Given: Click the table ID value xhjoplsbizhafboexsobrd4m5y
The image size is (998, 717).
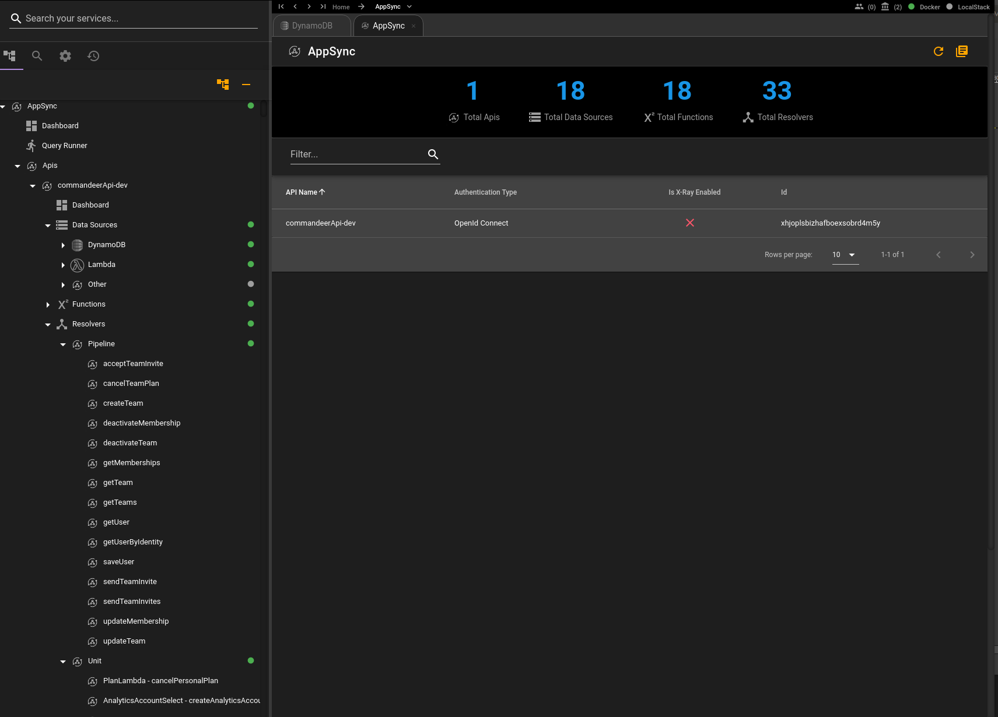Looking at the screenshot, I should click(831, 223).
